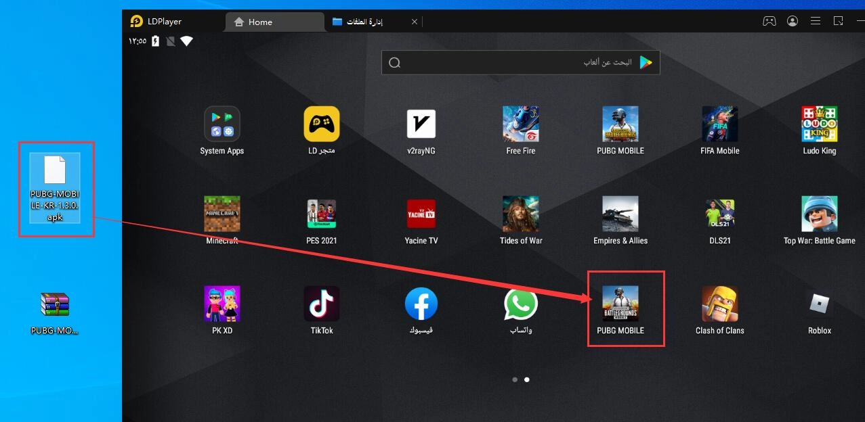Click the LDPlayer logo
The width and height of the screenshot is (865, 422).
point(137,21)
